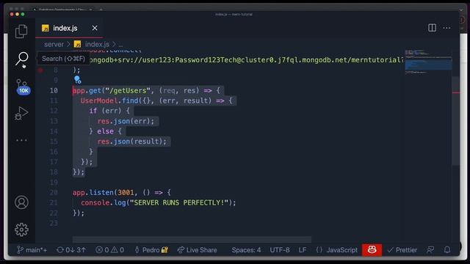Image resolution: width=470 pixels, height=264 pixels.
Task: Open the feedback icon in status bar
Action: tap(430, 249)
